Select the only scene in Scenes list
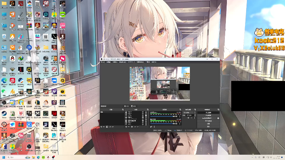Screen dimensions: 285x160 click(112, 112)
